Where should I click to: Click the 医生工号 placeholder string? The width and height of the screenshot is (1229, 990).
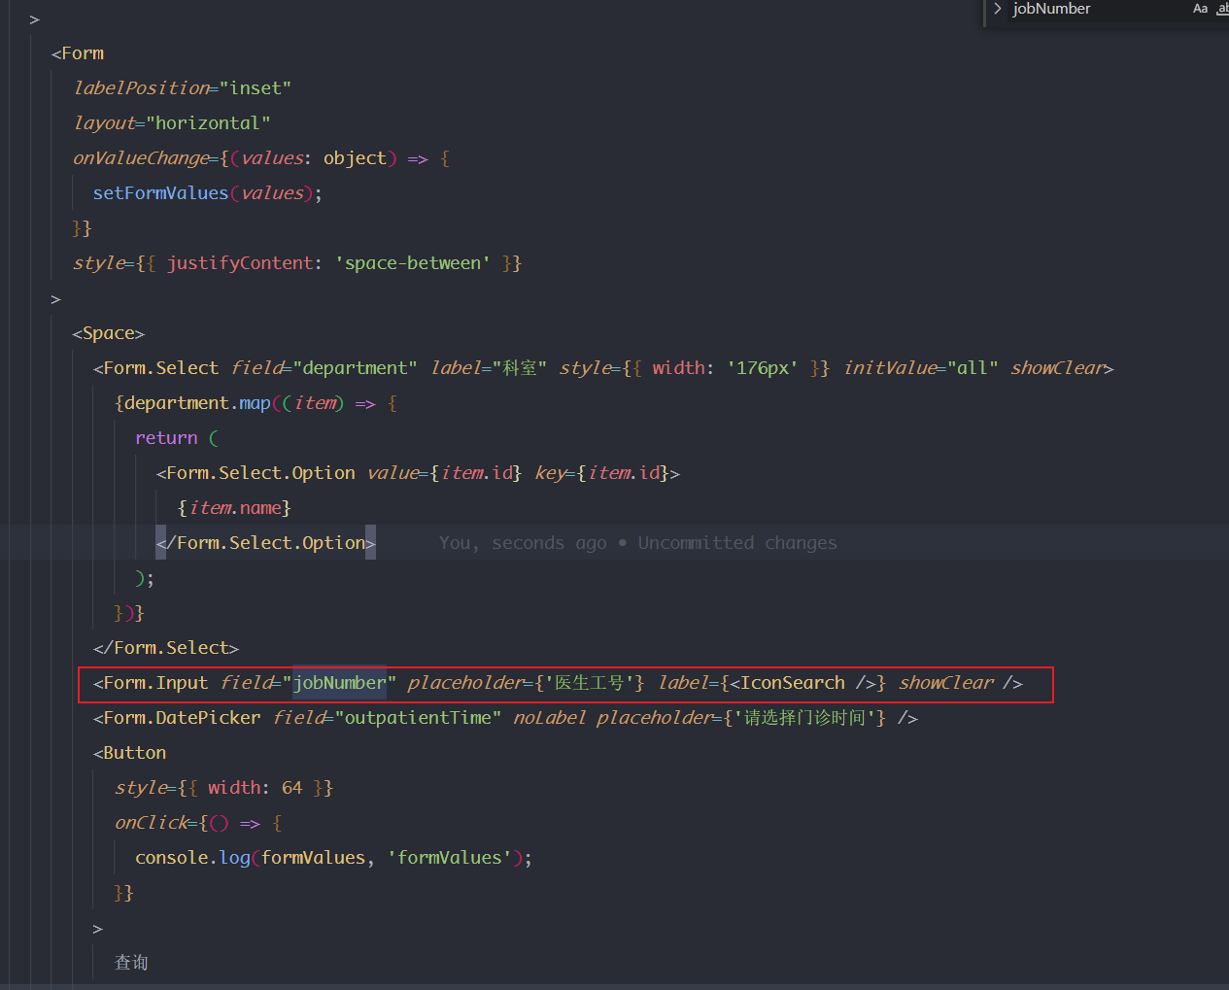click(592, 682)
